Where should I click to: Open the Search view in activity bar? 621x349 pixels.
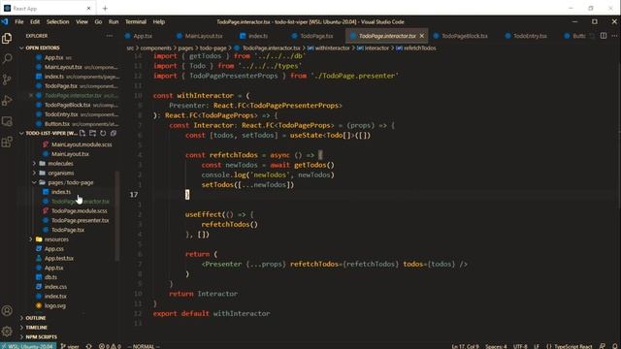click(7, 59)
